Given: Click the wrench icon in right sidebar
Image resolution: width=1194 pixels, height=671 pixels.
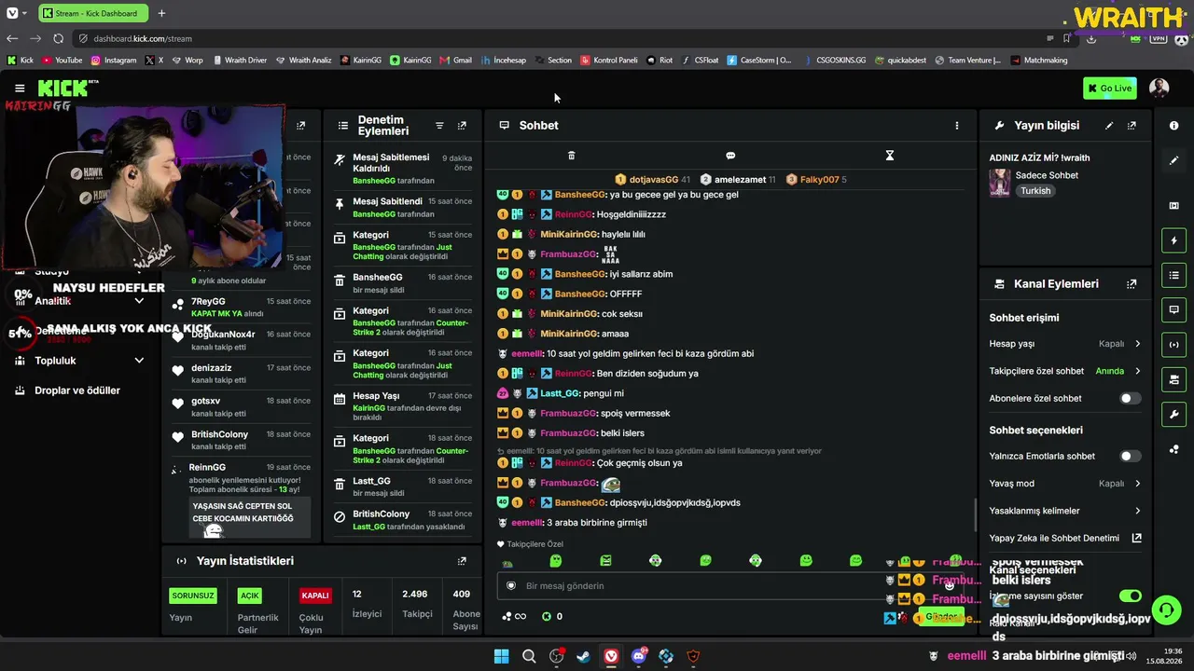Looking at the screenshot, I should [1173, 414].
